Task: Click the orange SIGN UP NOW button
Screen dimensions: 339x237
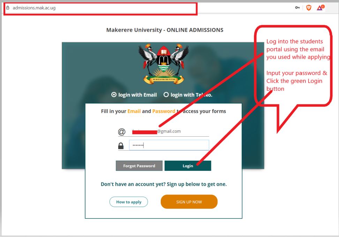Action: [189, 202]
